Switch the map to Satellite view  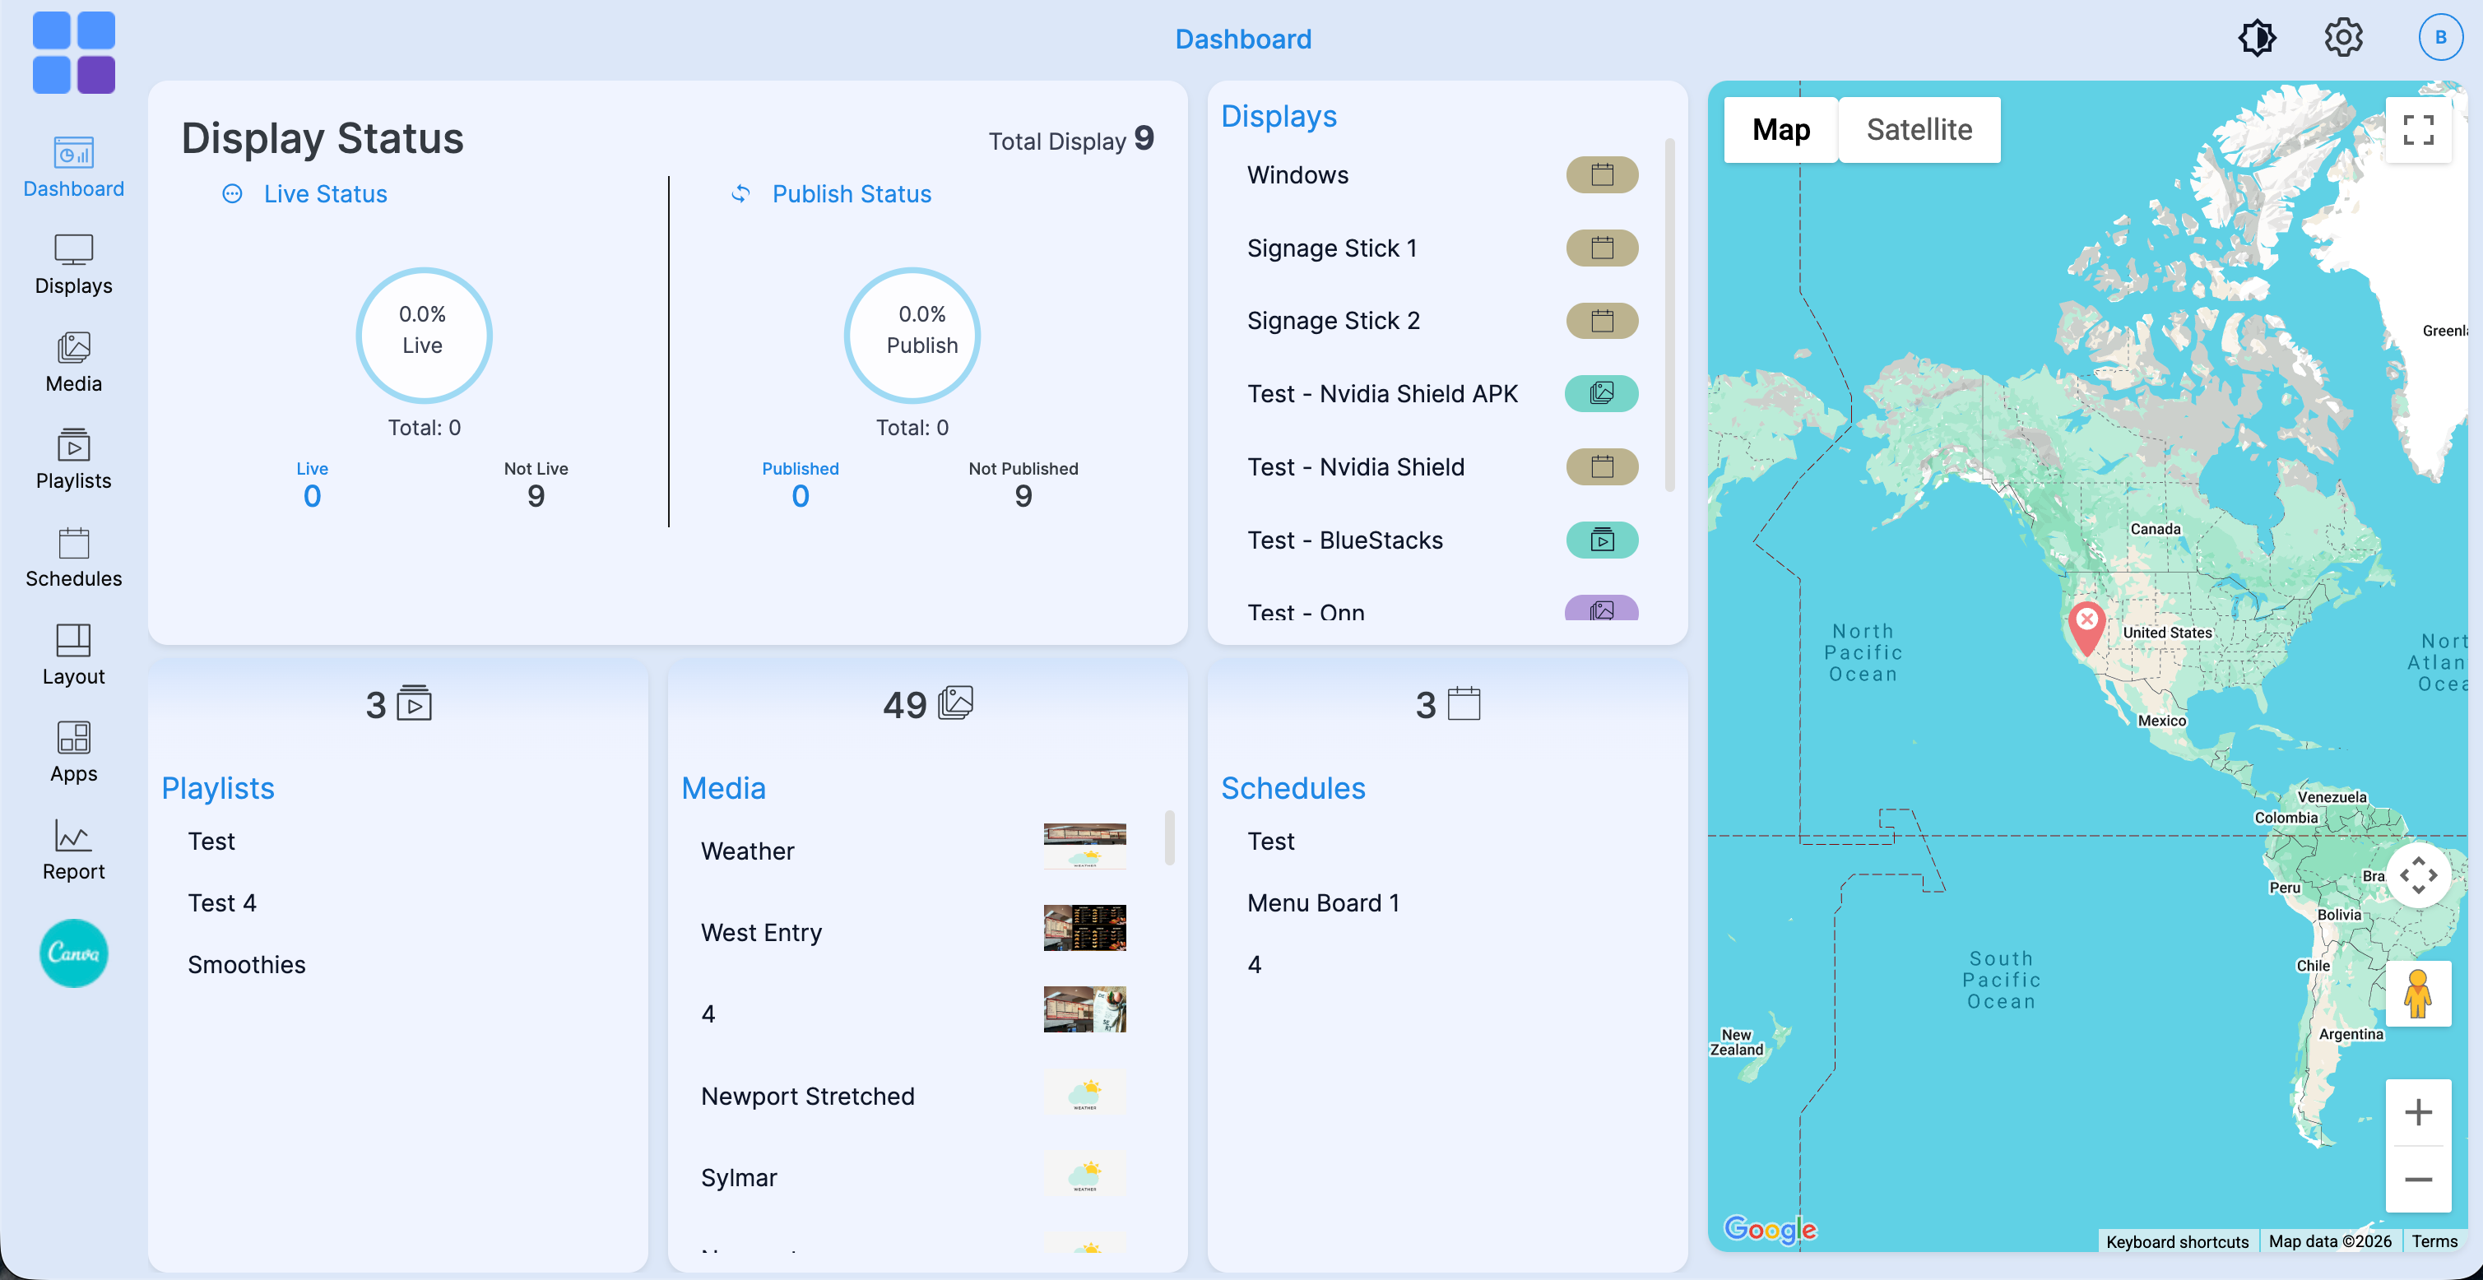1919,130
